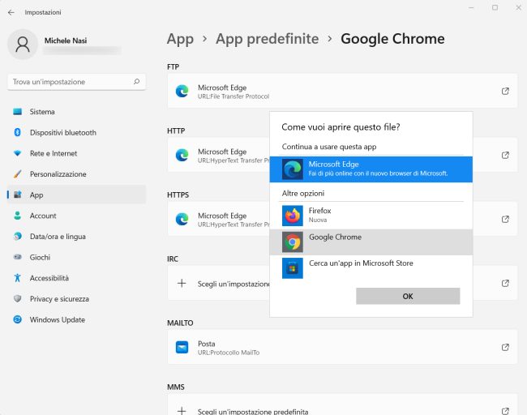The height and width of the screenshot is (415, 527).
Task: Click the Account person icon
Action: (x=18, y=216)
